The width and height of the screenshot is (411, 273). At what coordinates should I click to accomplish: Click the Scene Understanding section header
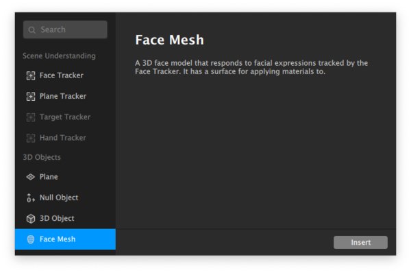(59, 56)
